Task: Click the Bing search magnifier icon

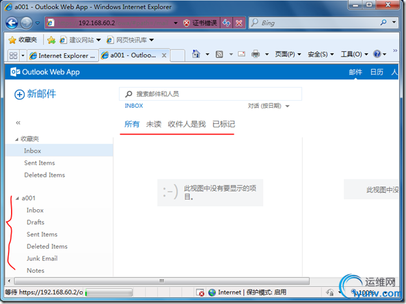Action: tap(383, 23)
